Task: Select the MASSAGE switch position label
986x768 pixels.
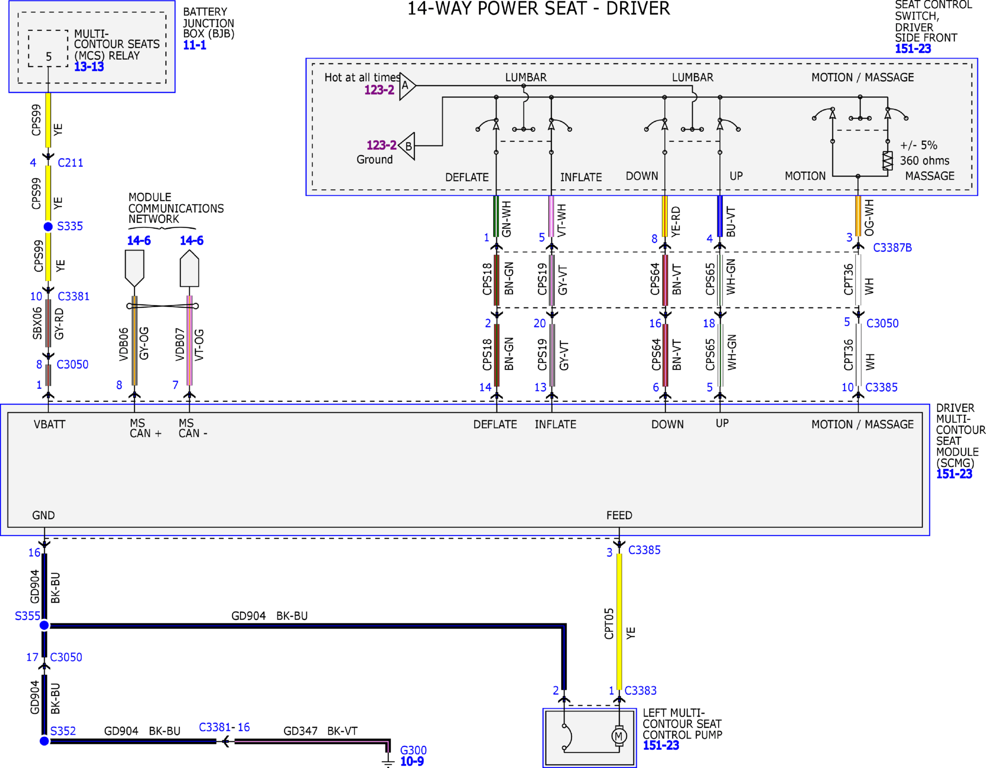Action: (930, 176)
